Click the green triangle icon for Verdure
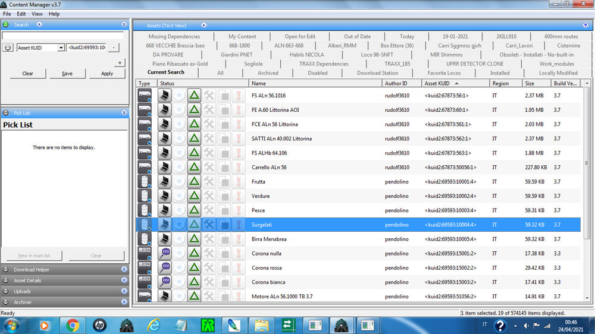The image size is (595, 334). pyautogui.click(x=194, y=196)
